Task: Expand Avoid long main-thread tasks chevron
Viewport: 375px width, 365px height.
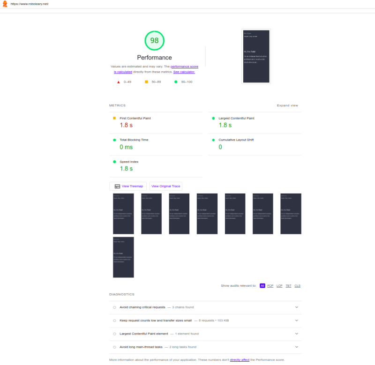Action: (297, 347)
